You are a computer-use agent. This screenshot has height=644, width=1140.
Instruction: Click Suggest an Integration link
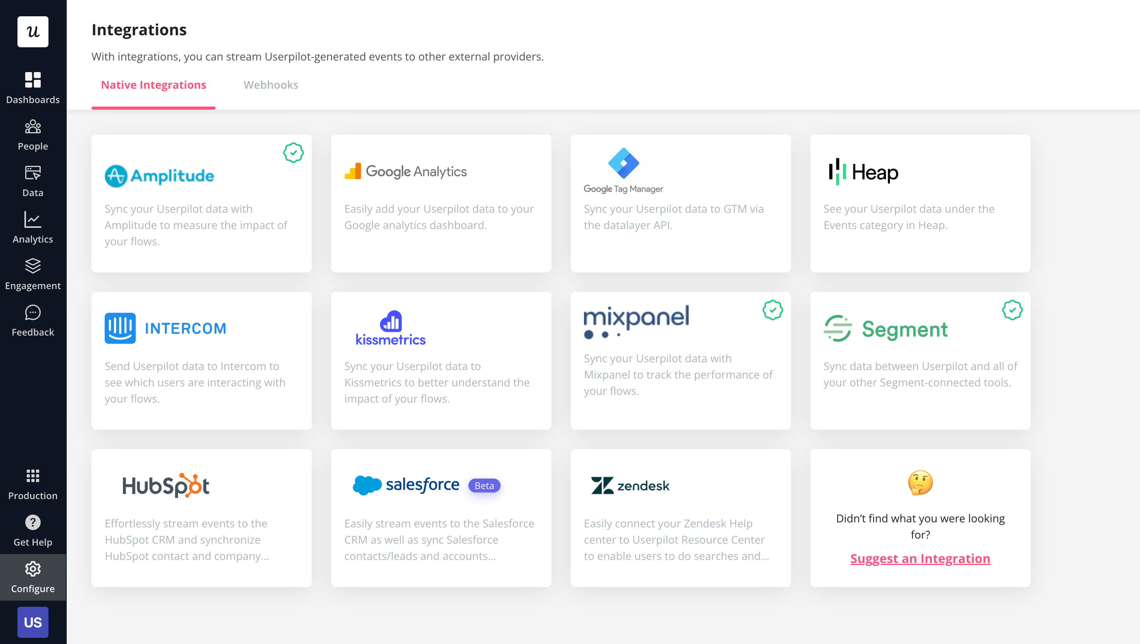pyautogui.click(x=920, y=558)
